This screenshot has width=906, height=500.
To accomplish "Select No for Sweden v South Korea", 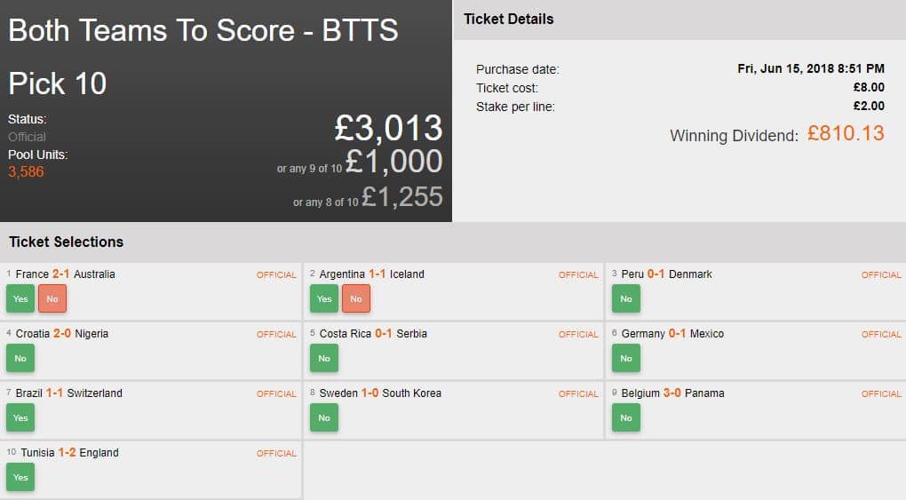I will (324, 418).
